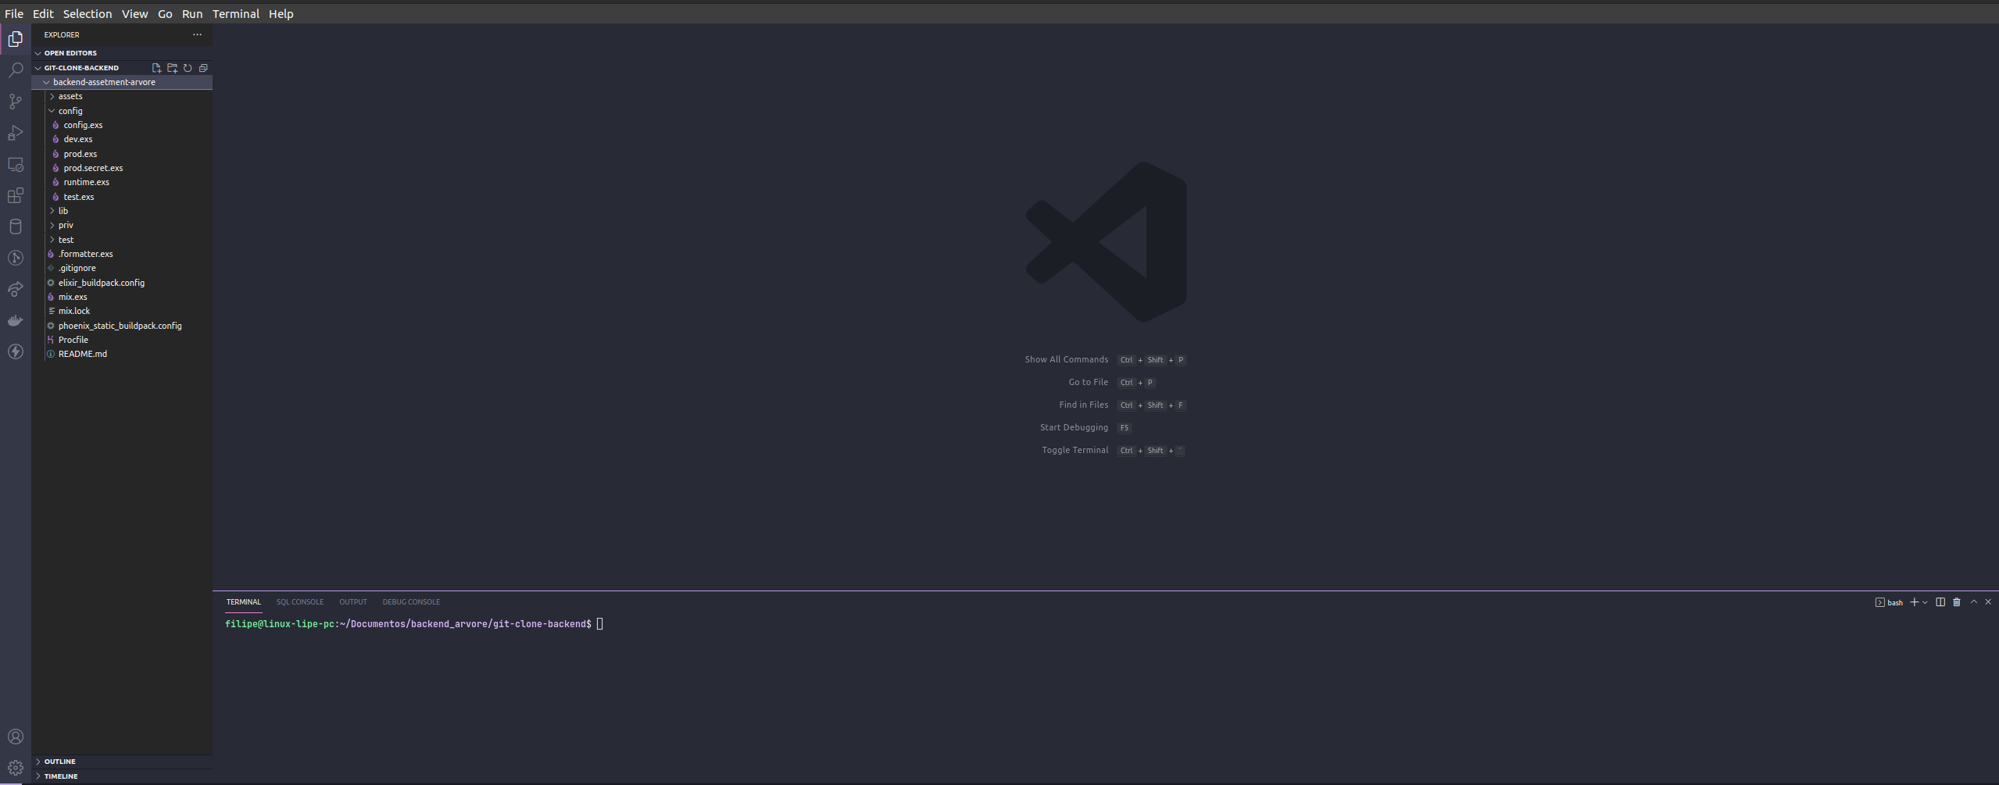The height and width of the screenshot is (785, 1999).
Task: Open the Search view in the activity bar
Action: click(x=16, y=70)
